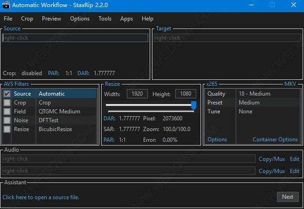The image size is (304, 209).
Task: Open encoder Options link
Action: coord(217,140)
